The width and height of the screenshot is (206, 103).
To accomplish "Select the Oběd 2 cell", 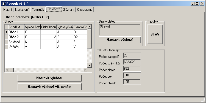I will pyautogui.click(x=16, y=37).
